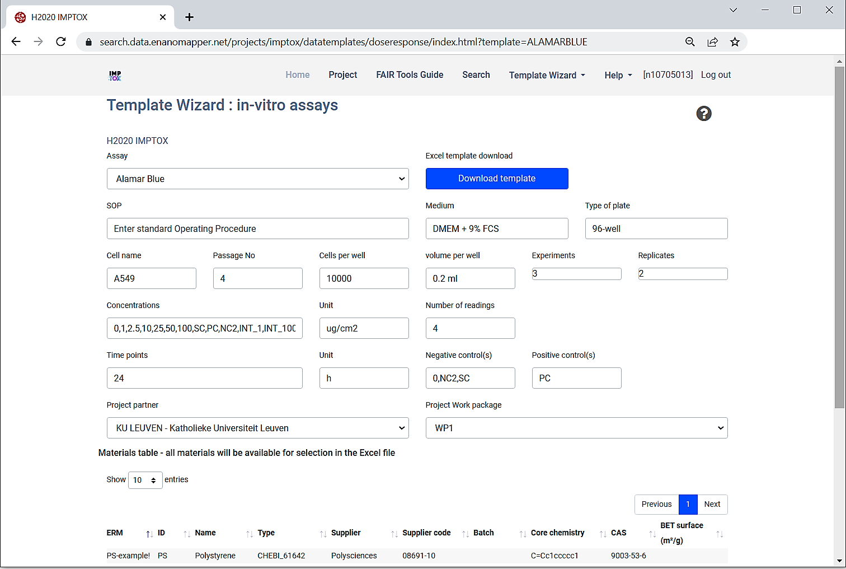Change the Show entries count selector
The width and height of the screenshot is (846, 569).
tap(145, 480)
